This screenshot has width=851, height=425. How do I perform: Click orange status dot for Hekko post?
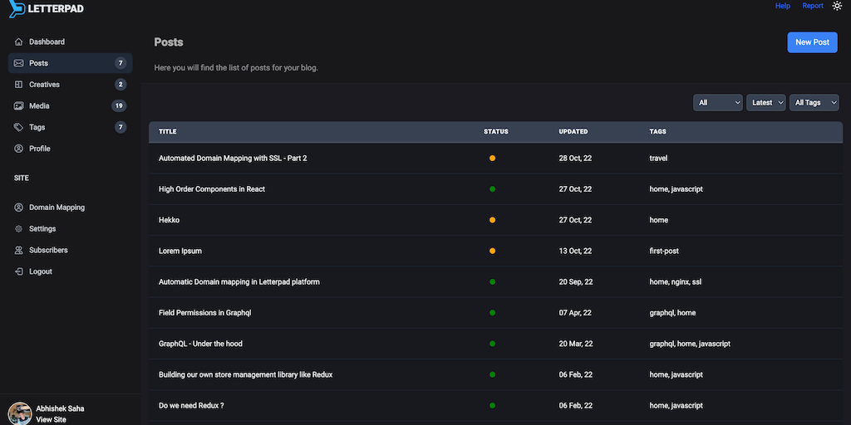point(492,220)
